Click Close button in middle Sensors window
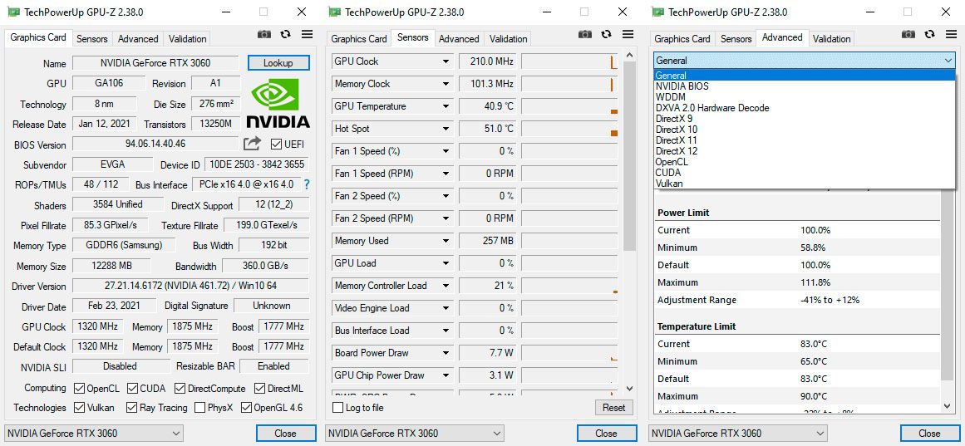 tap(606, 433)
